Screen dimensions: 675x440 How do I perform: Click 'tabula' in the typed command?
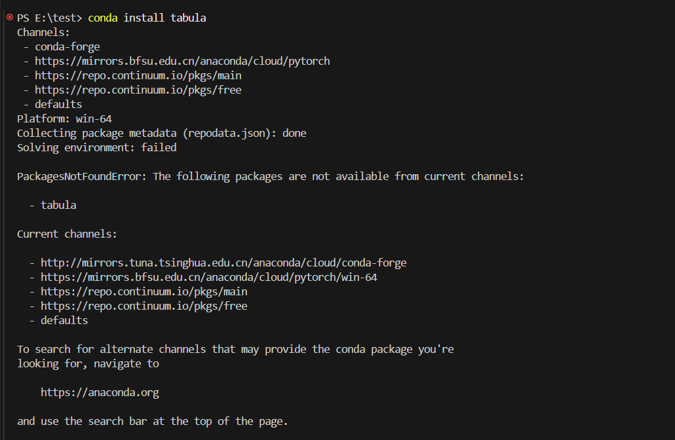click(188, 18)
